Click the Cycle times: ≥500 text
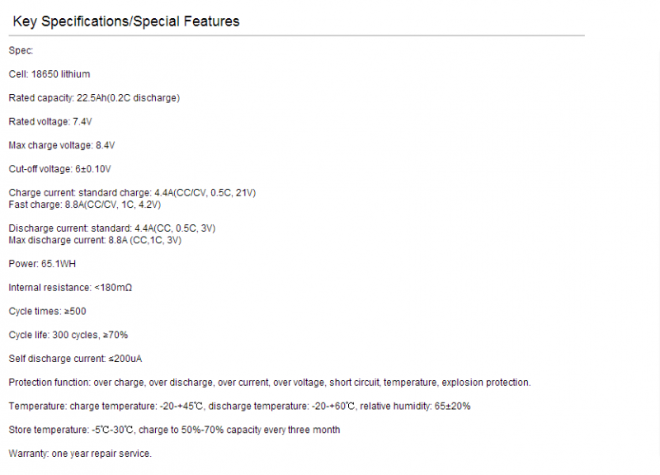The height and width of the screenshot is (475, 660). tap(47, 312)
